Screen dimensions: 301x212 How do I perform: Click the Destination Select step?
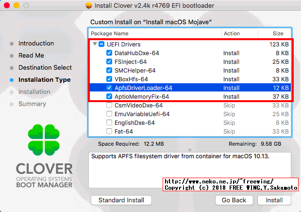pyautogui.click(x=45, y=68)
